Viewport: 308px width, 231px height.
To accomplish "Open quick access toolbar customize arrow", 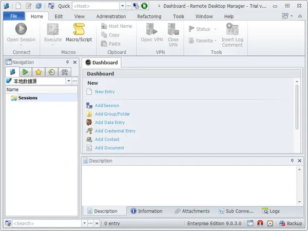I will (x=159, y=6).
